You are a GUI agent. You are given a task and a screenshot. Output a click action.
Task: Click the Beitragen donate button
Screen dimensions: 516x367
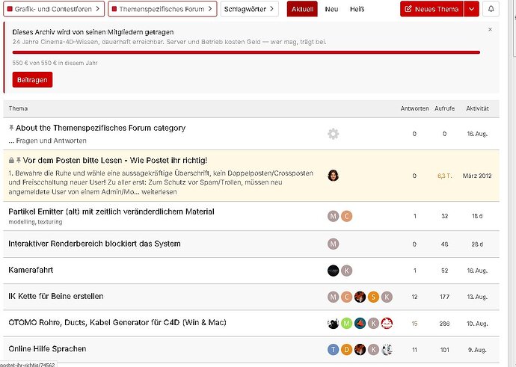32,79
